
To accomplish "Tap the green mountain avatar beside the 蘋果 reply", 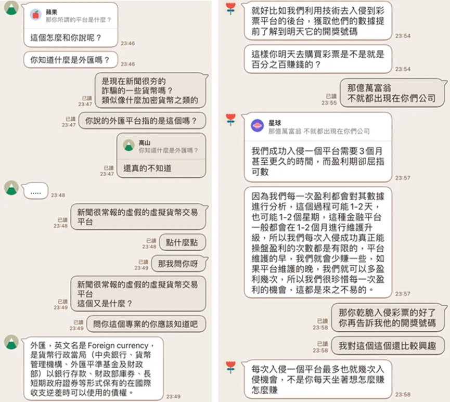I will (x=11, y=8).
